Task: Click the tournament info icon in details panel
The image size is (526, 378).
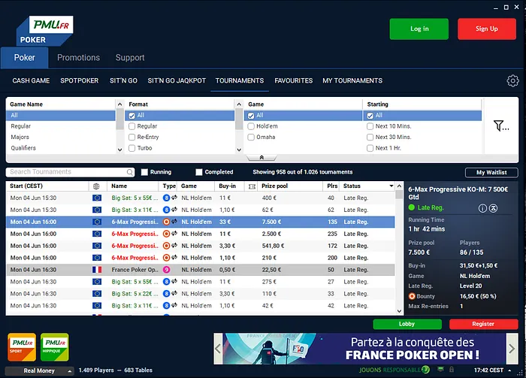Action: [482, 208]
